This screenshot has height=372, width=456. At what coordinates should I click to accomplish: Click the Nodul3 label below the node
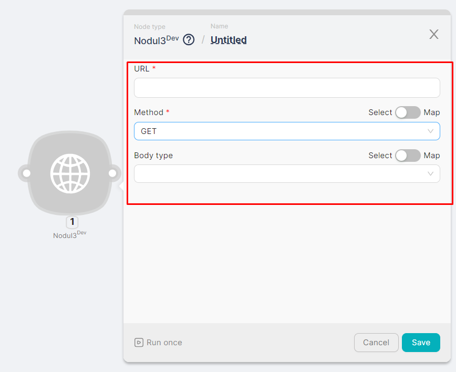[x=65, y=235]
